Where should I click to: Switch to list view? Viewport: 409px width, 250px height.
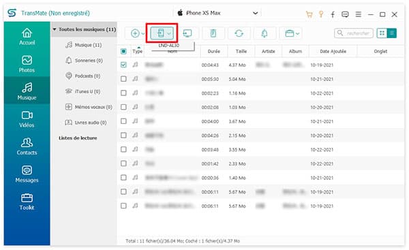pos(391,33)
